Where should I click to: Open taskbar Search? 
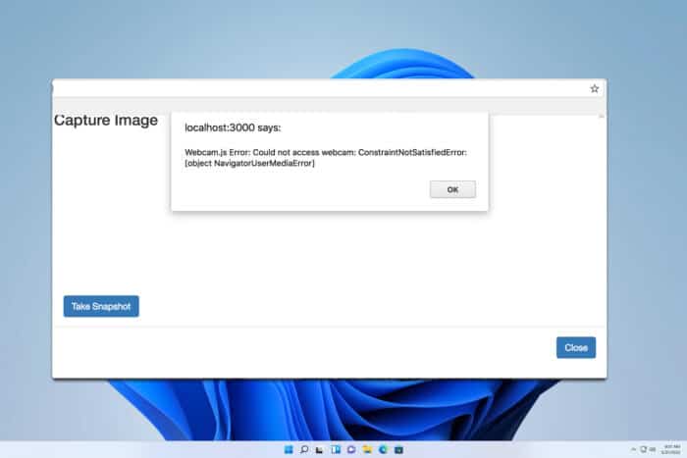coord(304,450)
